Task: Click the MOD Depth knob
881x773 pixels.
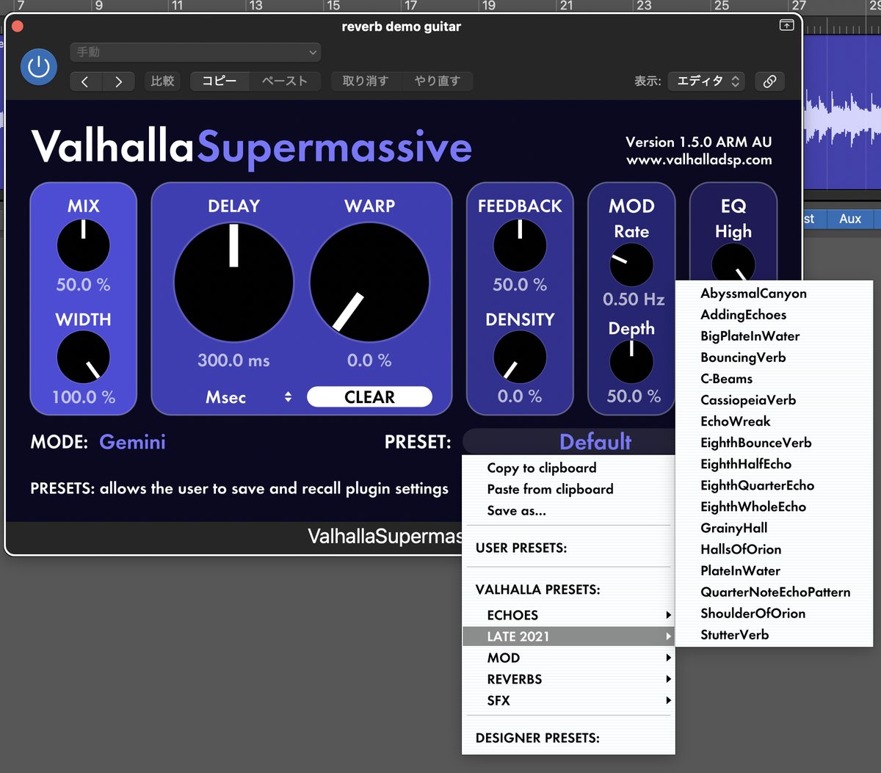Action: tap(631, 362)
